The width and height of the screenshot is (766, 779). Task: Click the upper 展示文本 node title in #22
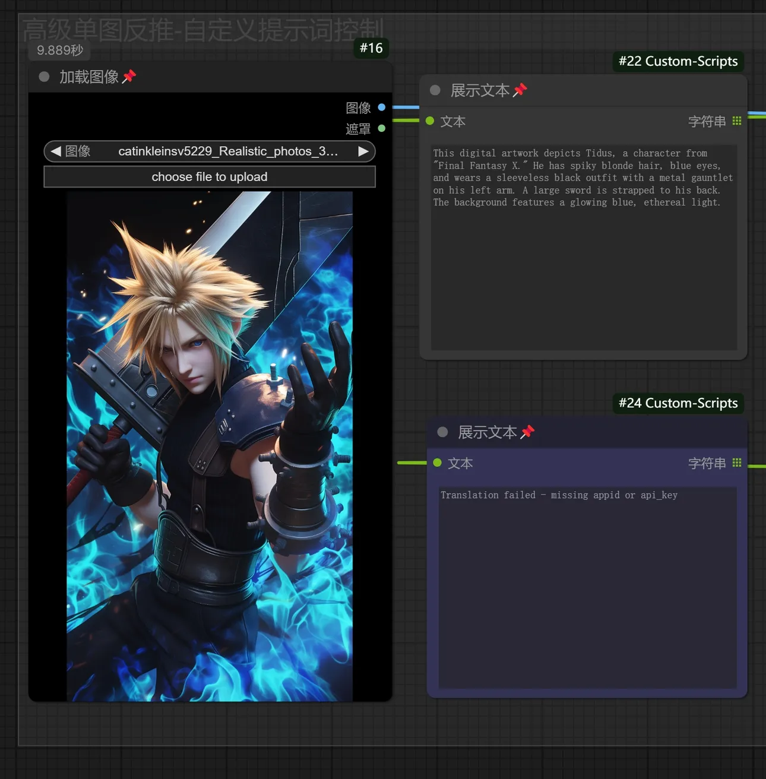click(480, 90)
